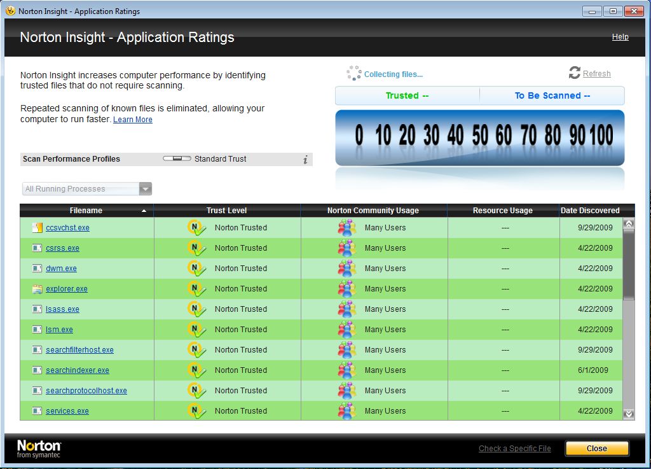Viewport: 651px width, 469px height.
Task: Select the Trusted tab
Action: point(408,95)
